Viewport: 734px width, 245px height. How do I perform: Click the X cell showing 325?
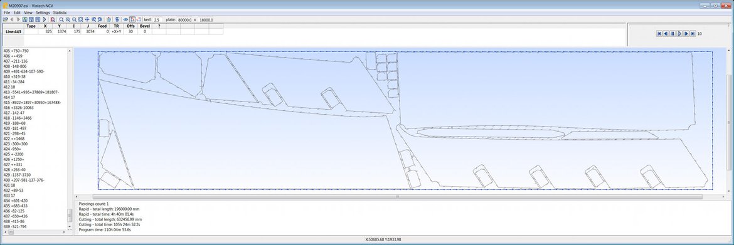click(x=45, y=32)
